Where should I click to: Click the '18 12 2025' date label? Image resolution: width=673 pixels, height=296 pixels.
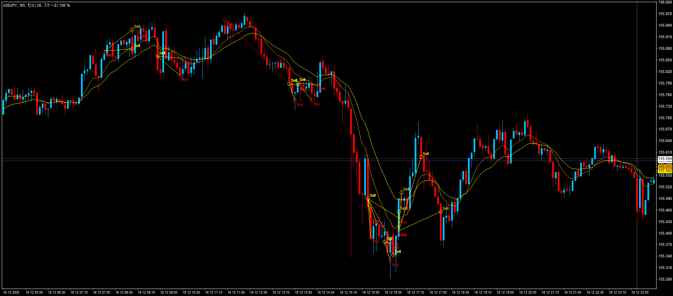(x=11, y=292)
